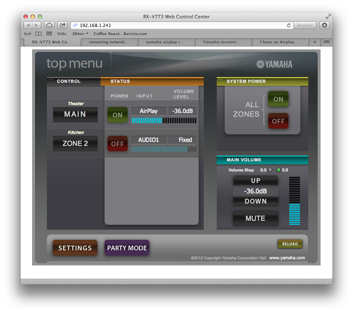Click ZONE 2 volume level bar

[x=164, y=149]
